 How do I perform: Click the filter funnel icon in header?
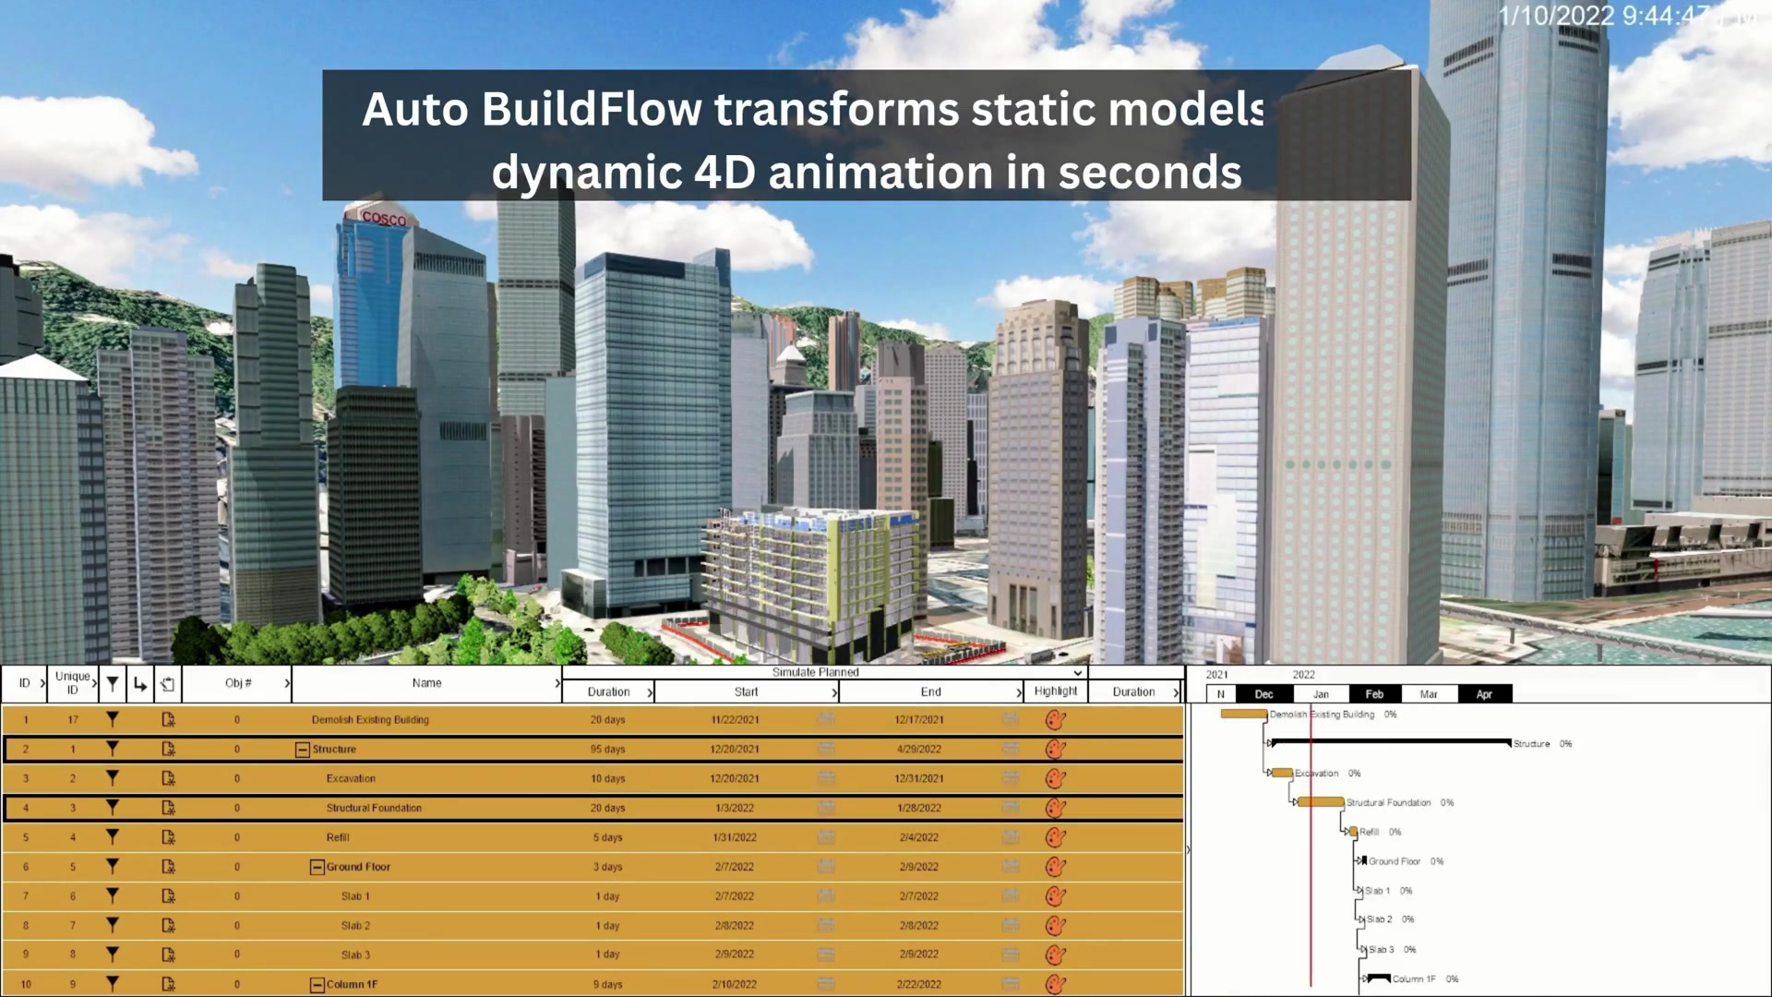112,684
